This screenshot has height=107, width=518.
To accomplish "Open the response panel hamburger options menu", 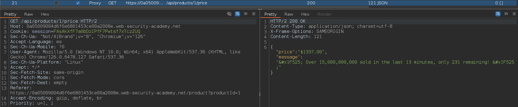I will (x=514, y=14).
